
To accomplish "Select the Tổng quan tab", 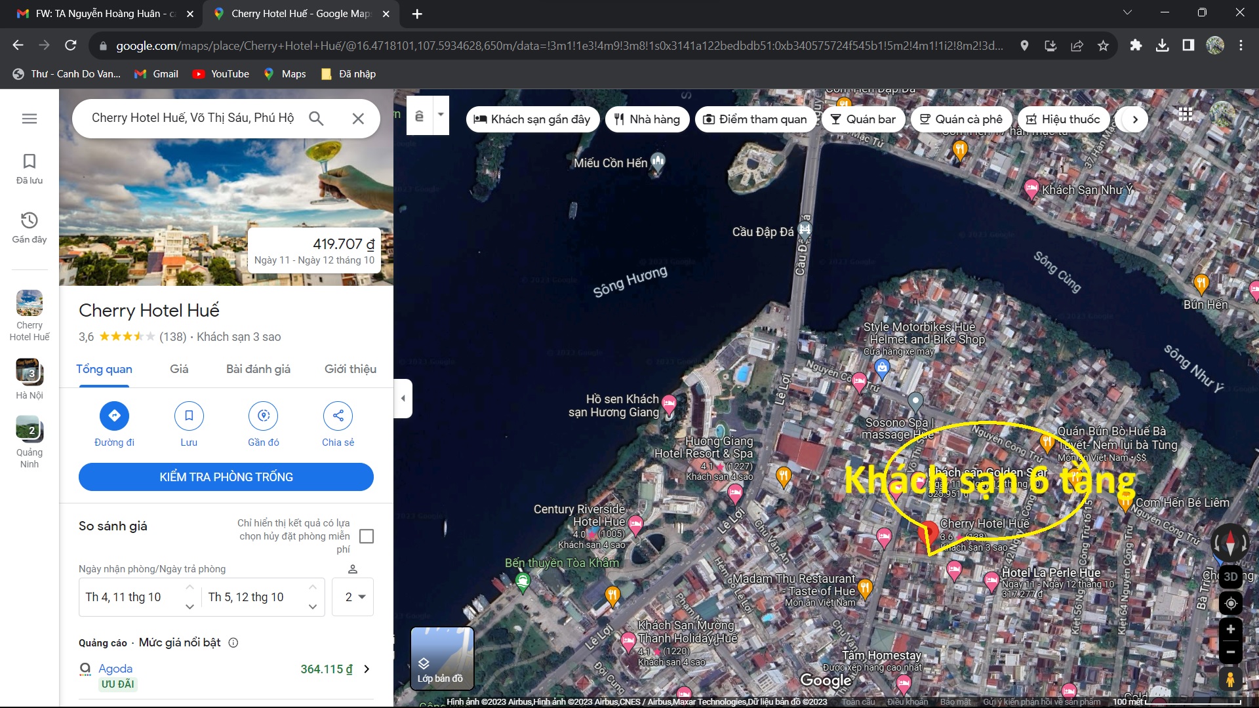I will 104,370.
